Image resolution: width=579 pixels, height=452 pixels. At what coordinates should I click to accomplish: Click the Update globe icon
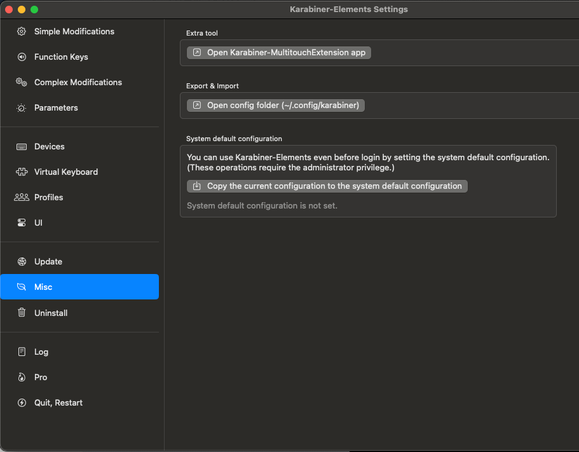point(22,261)
